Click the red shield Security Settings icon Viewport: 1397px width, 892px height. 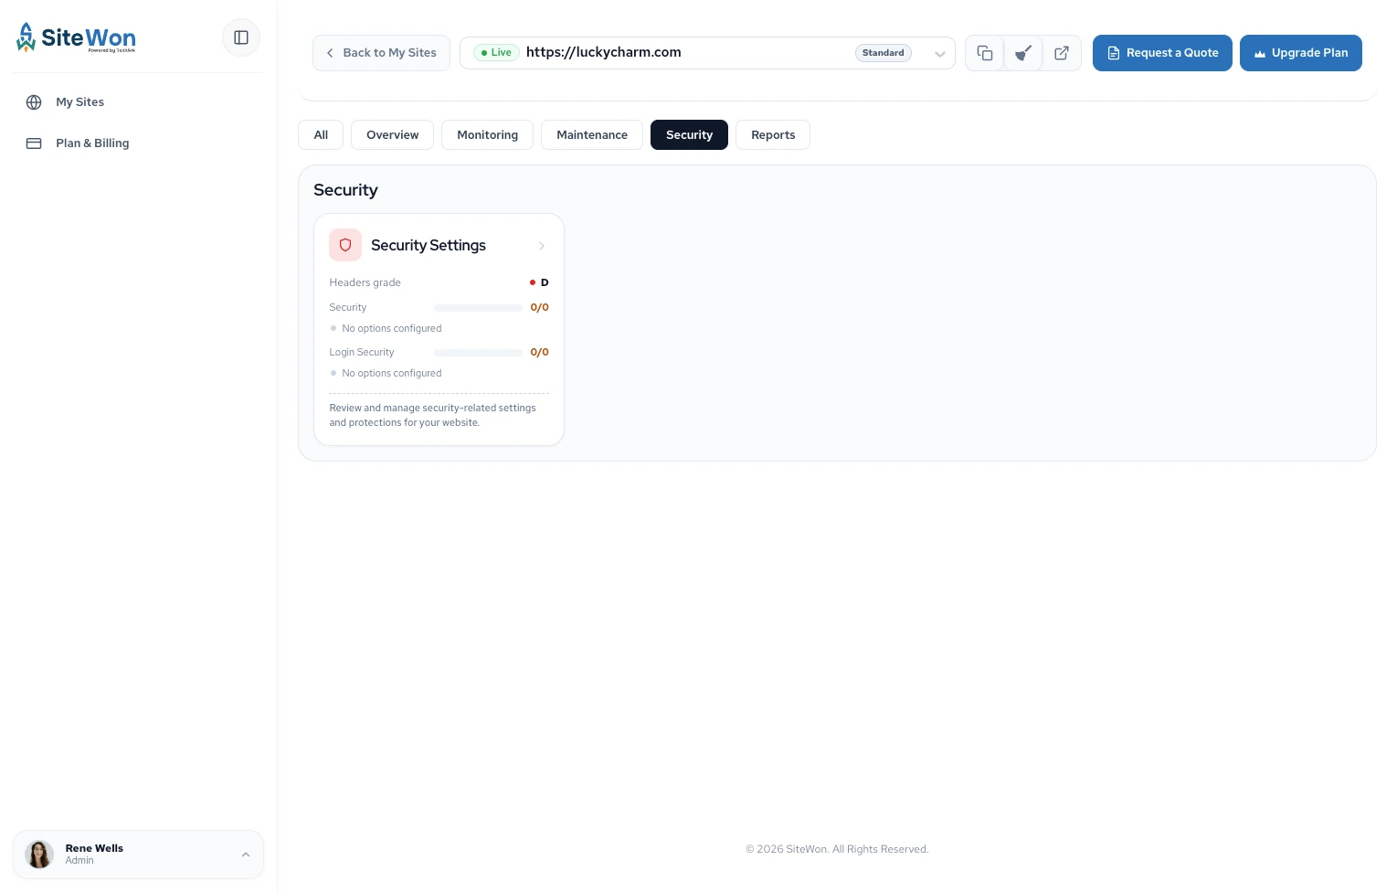(345, 245)
